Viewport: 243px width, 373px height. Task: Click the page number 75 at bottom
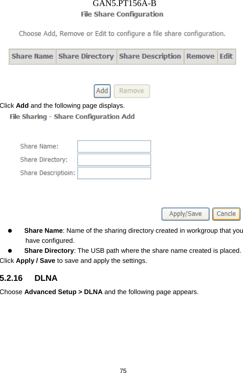123,370
